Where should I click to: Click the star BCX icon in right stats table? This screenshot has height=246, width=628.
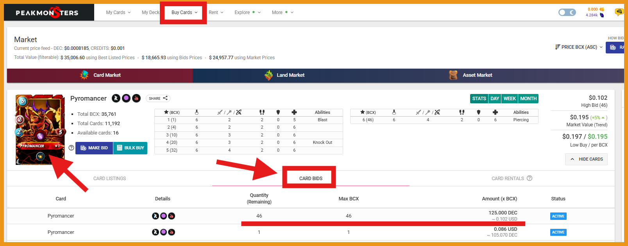coord(362,112)
